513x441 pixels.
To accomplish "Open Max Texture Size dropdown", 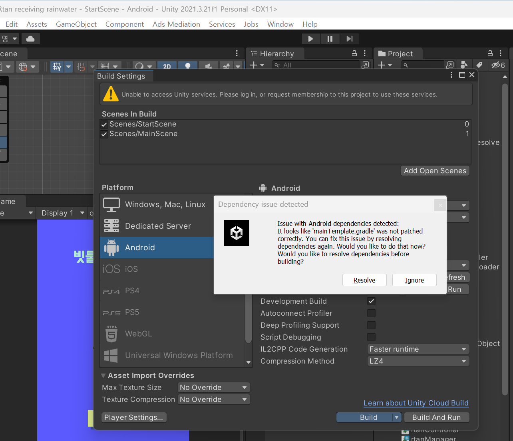I will point(214,388).
